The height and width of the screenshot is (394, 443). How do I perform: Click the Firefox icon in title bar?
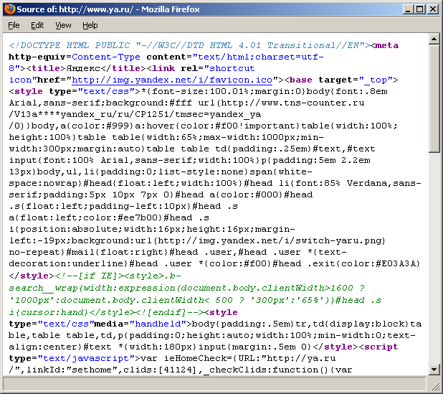(x=9, y=9)
